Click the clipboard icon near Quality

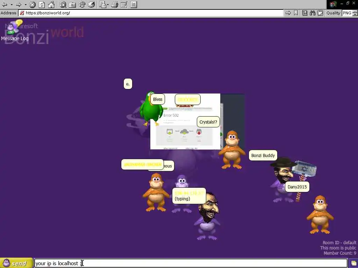pos(320,13)
